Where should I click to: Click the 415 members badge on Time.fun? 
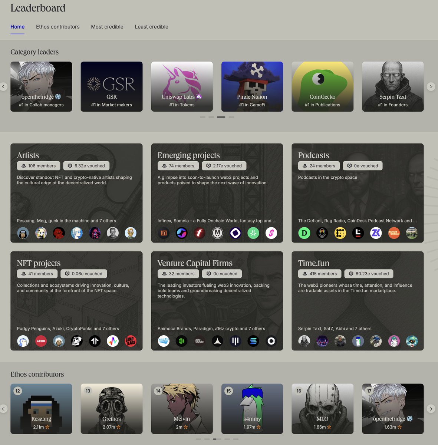pos(320,274)
